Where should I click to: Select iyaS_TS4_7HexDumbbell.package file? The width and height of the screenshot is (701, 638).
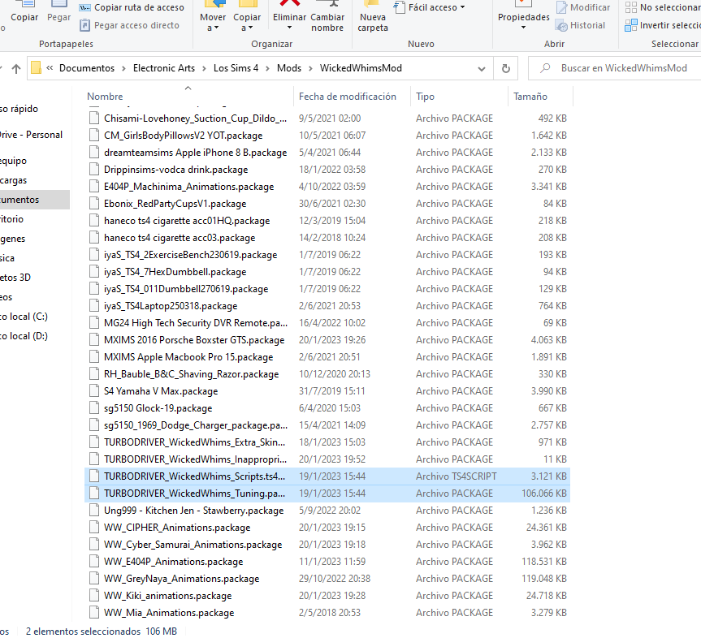[327, 272]
